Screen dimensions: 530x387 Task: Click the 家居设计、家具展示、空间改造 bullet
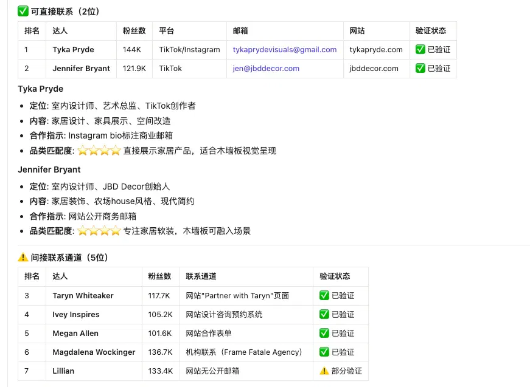pos(111,121)
